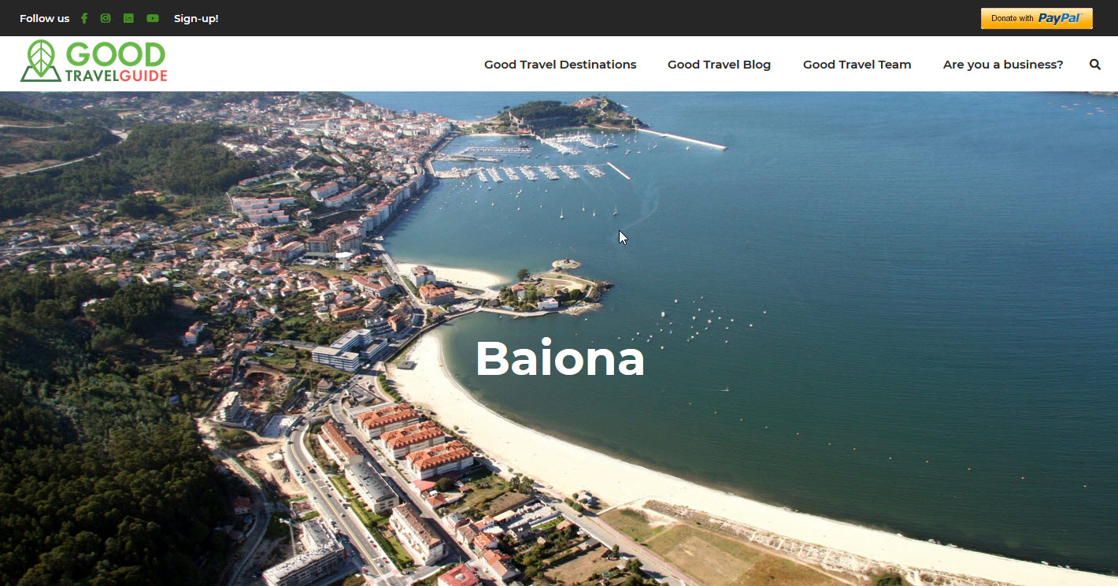Open Good Travel Destinations menu

coord(560,65)
